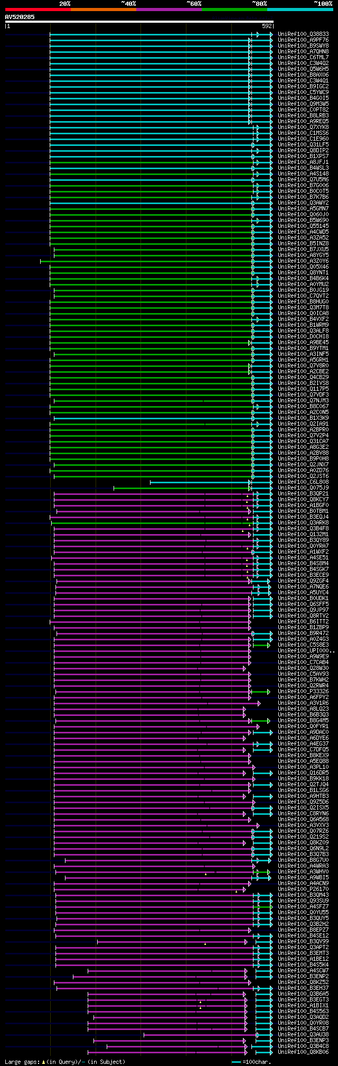Click the UniRef100_B9IGC2 label
Viewport: 338px width, 1066px height.
[x=304, y=87]
